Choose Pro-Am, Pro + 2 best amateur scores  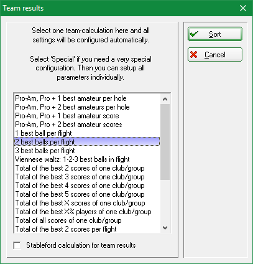pyautogui.click(x=87, y=125)
